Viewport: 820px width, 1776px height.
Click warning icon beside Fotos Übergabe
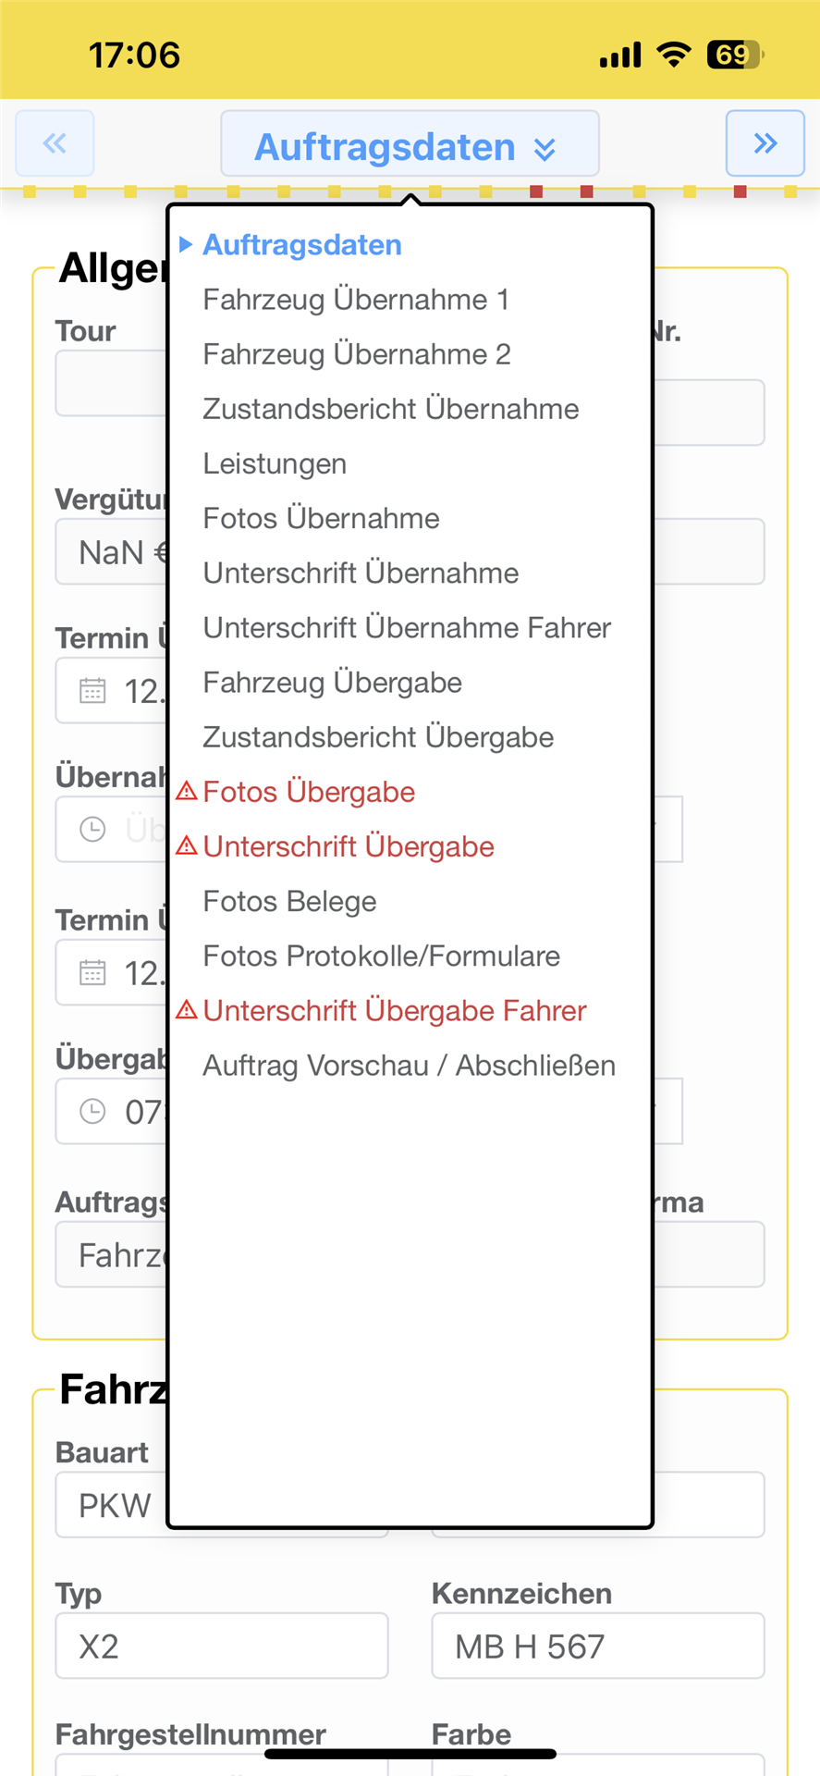point(187,791)
